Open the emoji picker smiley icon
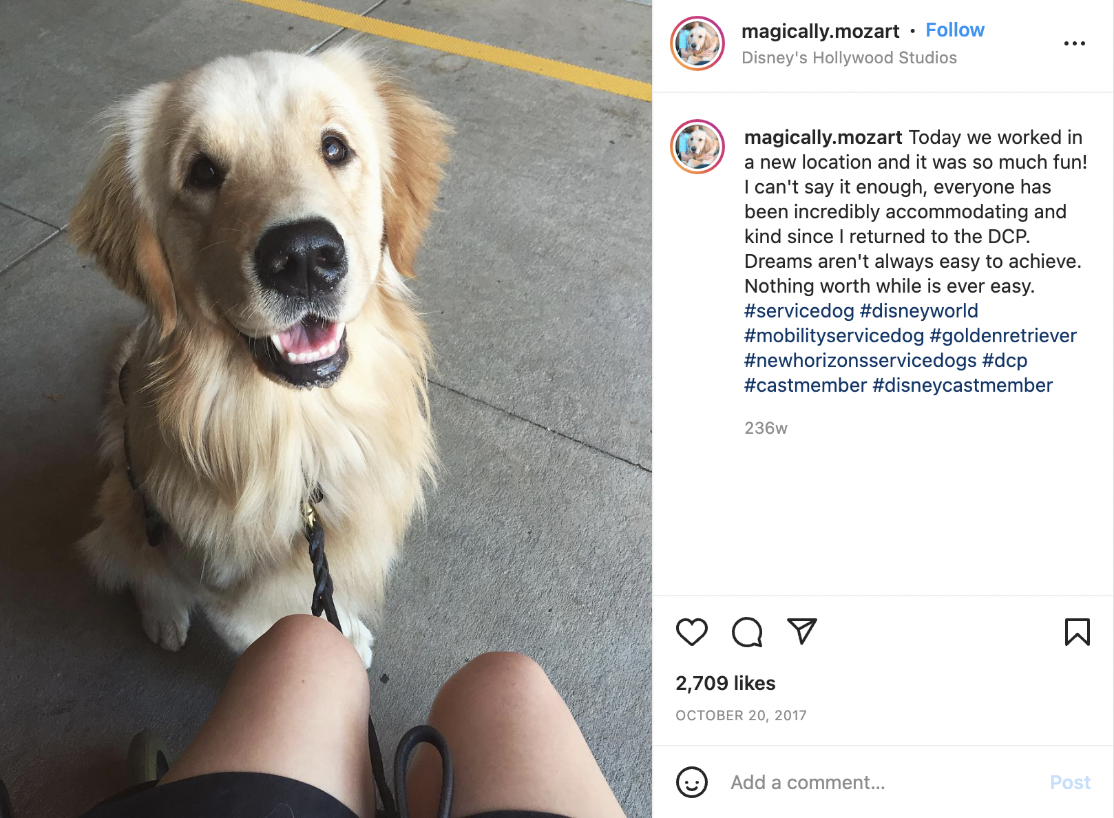This screenshot has height=818, width=1114. tap(692, 782)
